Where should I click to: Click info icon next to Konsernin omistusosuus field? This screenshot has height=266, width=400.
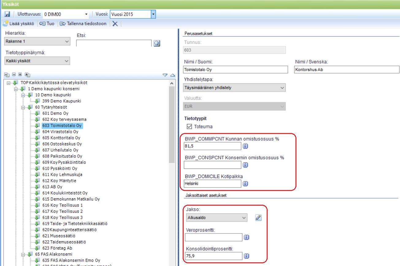tap(245, 165)
